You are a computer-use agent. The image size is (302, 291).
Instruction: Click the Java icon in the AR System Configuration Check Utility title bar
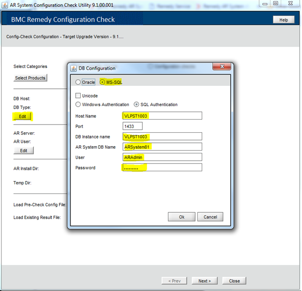[x=5, y=5]
